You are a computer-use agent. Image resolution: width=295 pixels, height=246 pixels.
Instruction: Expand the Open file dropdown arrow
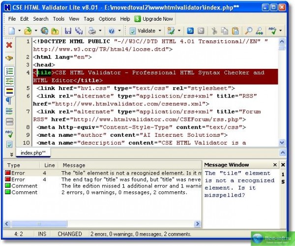pos(36,31)
